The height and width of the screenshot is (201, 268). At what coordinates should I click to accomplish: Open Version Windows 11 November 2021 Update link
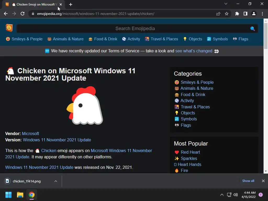tap(57, 140)
